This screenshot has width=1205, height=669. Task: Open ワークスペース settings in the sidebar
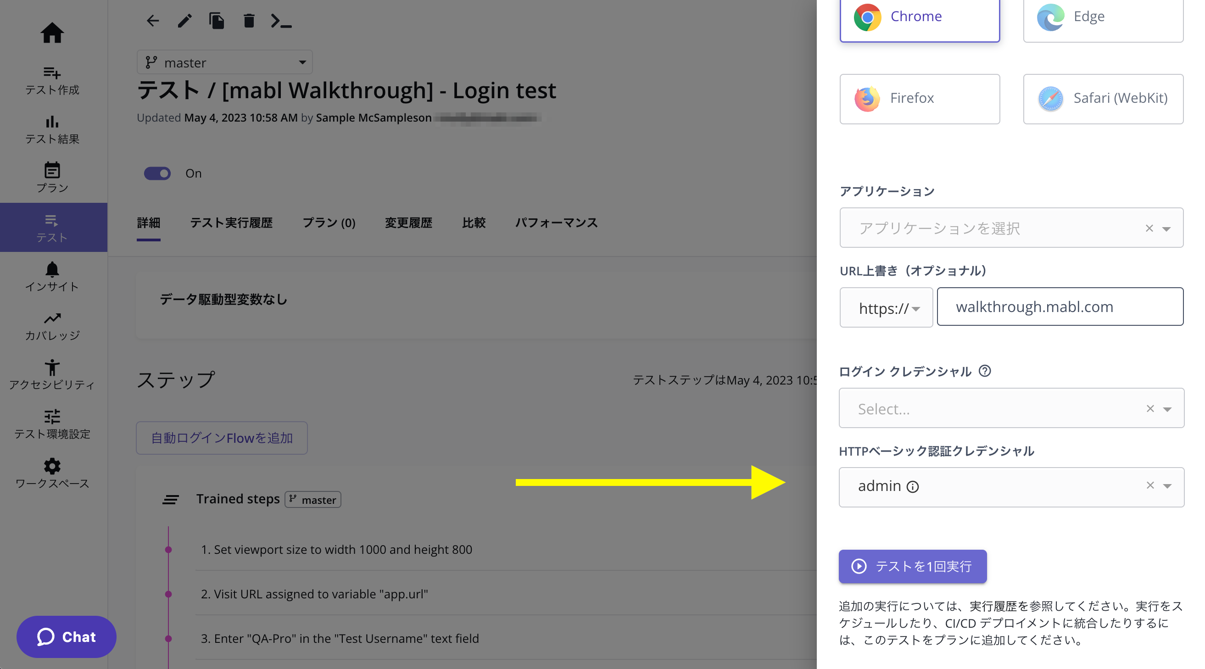(52, 474)
